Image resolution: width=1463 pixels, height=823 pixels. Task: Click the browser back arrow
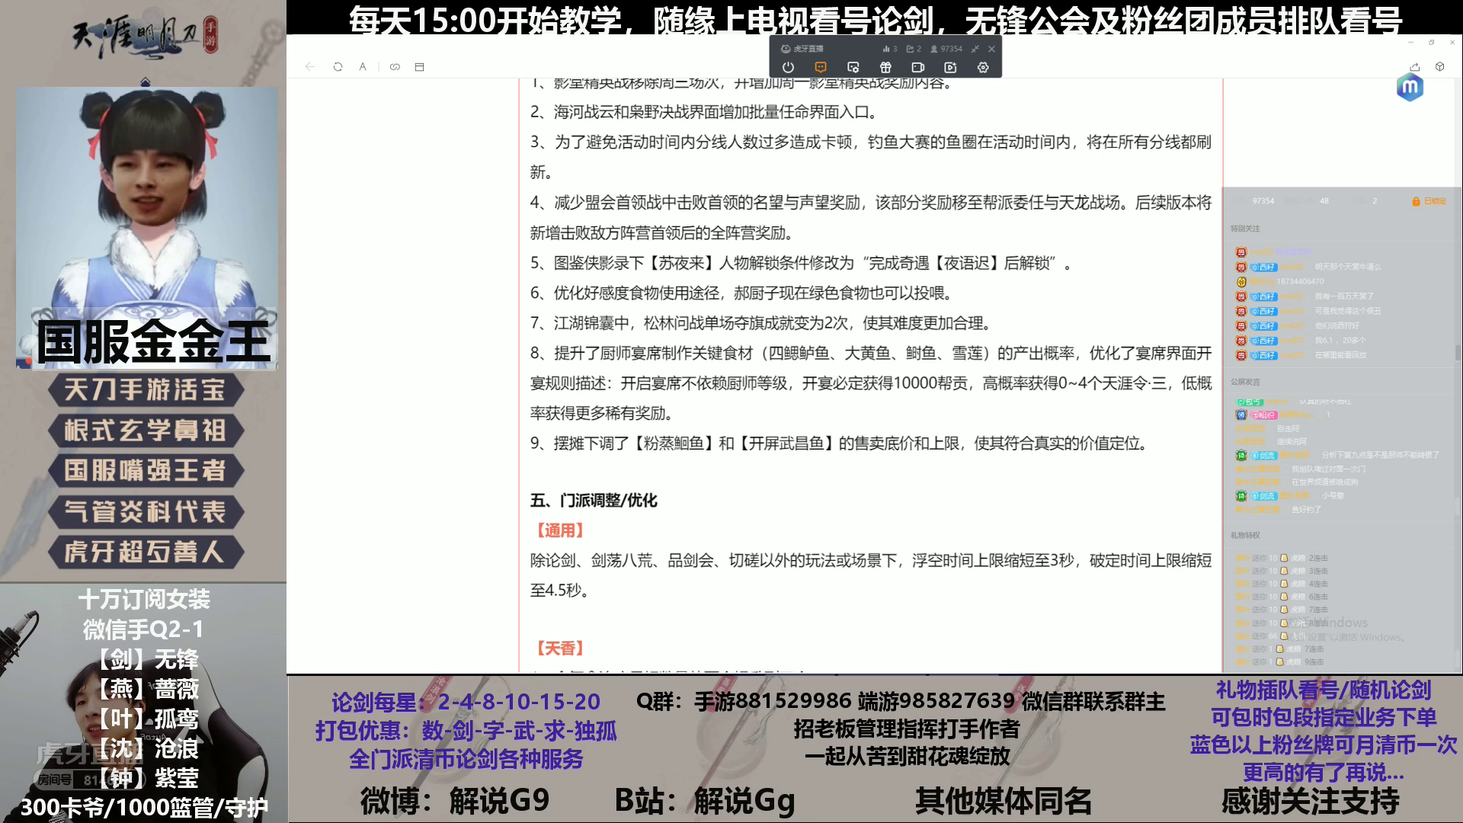(x=310, y=67)
